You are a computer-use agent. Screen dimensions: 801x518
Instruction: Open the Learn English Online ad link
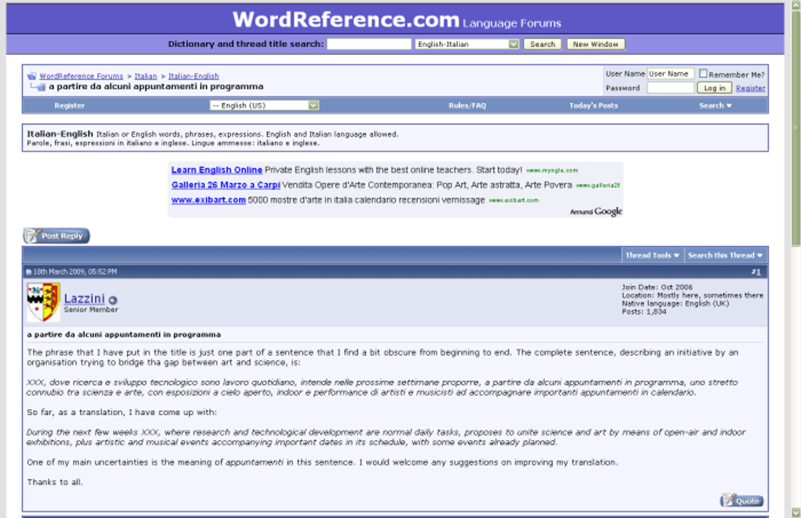pyautogui.click(x=217, y=170)
